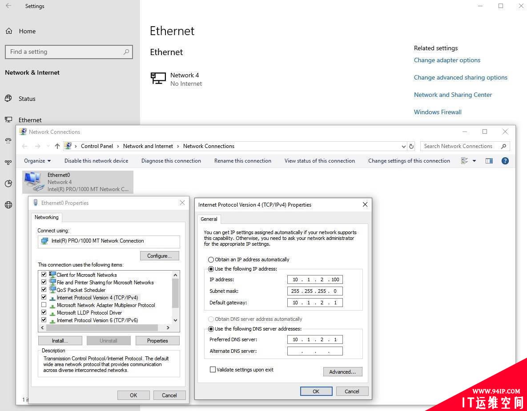Screen dimensions: 527x411
Task: Open the Dial-up icon in Settings sidebar
Action: coord(8,141)
